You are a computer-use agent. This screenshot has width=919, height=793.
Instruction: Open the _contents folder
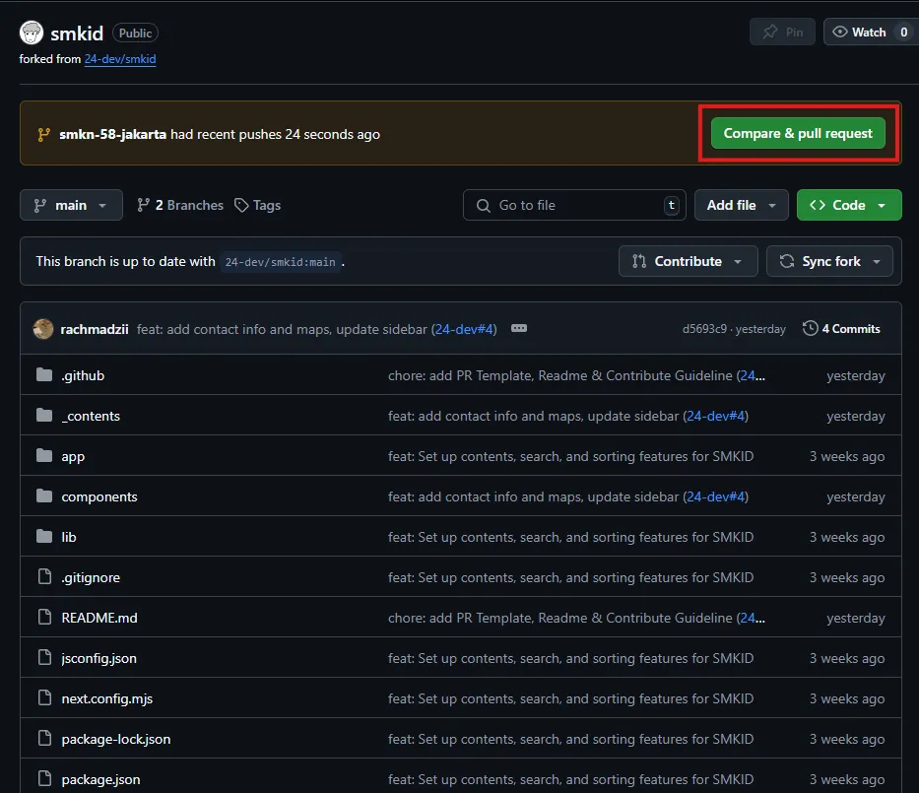pos(91,416)
